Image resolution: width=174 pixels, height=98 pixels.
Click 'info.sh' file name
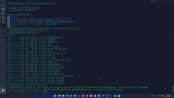[51, 56]
